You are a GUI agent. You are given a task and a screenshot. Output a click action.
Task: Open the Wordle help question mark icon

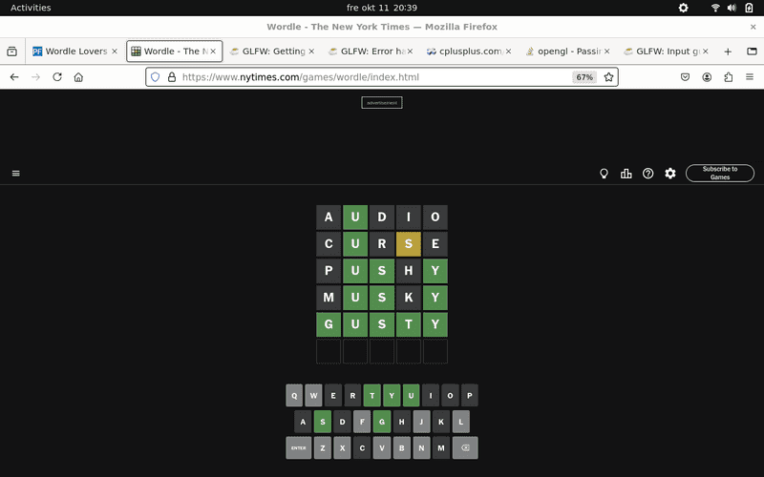[648, 174]
